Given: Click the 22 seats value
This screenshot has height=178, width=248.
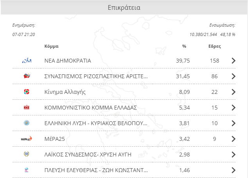Looking at the screenshot, I should point(214,92).
